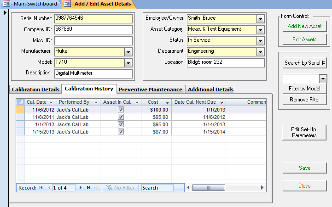The height and width of the screenshot is (207, 332).
Task: Save the asset record
Action: (304, 168)
